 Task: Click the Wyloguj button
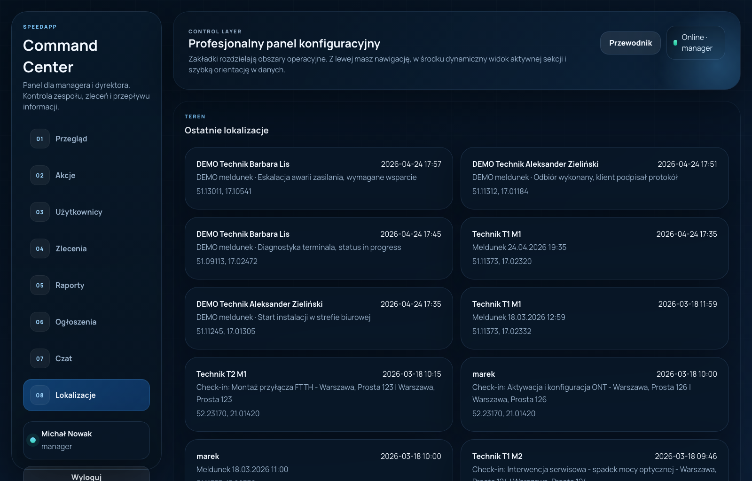[x=86, y=475]
